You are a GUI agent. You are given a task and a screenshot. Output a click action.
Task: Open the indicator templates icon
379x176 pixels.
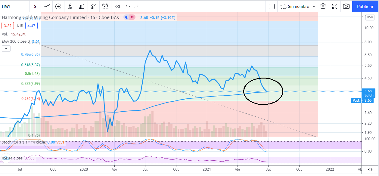94,6
